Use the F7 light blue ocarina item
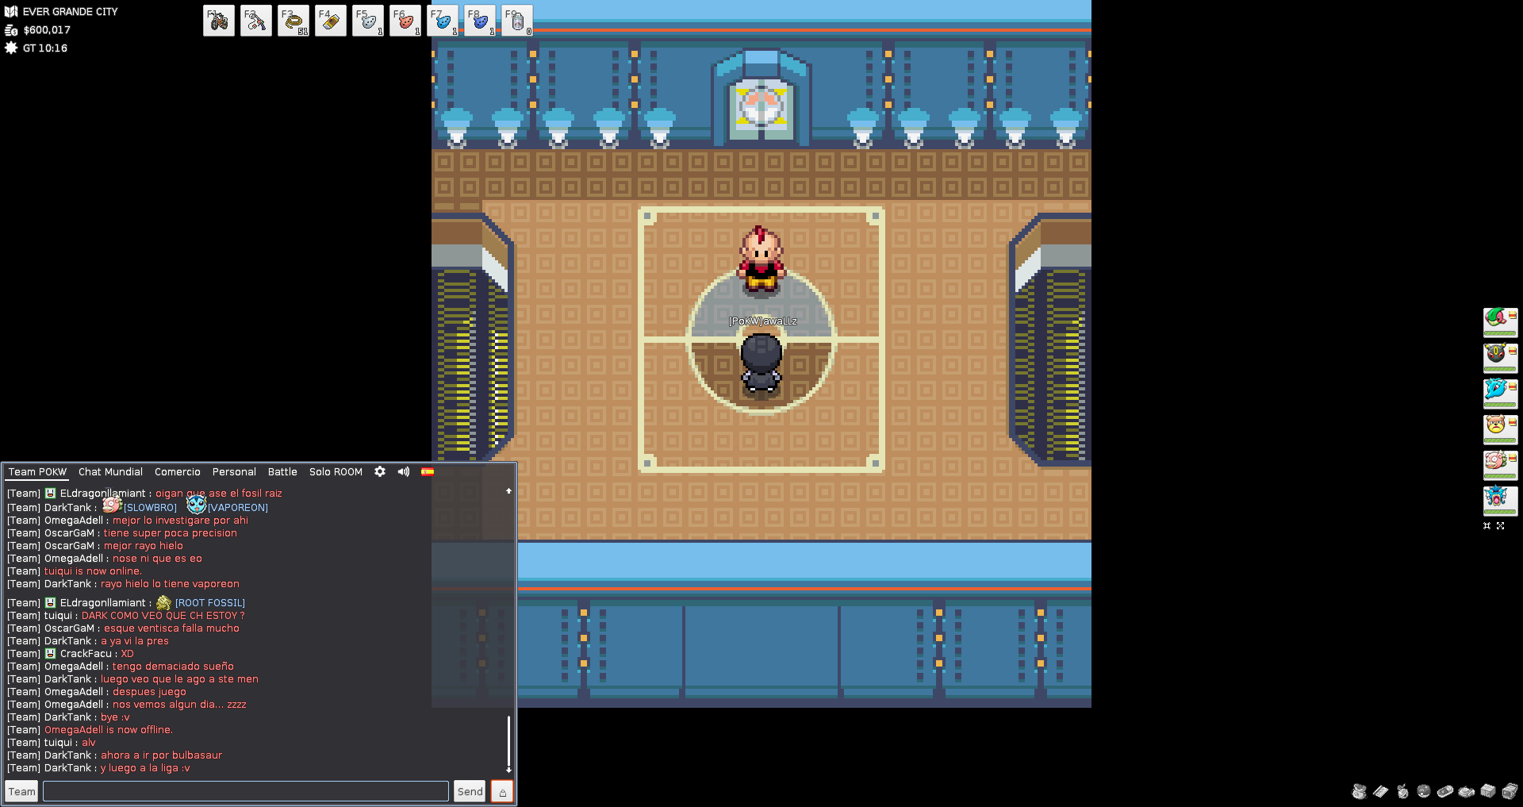The image size is (1523, 807). pyautogui.click(x=443, y=21)
